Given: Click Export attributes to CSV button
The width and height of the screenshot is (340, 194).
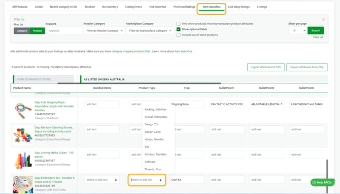Looking at the screenshot, I should click(x=266, y=67).
